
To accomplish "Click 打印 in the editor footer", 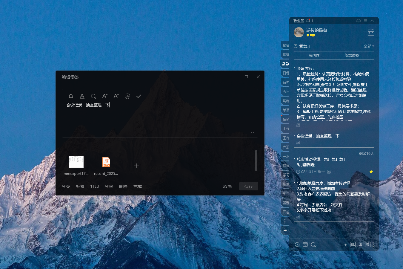I will point(95,187).
